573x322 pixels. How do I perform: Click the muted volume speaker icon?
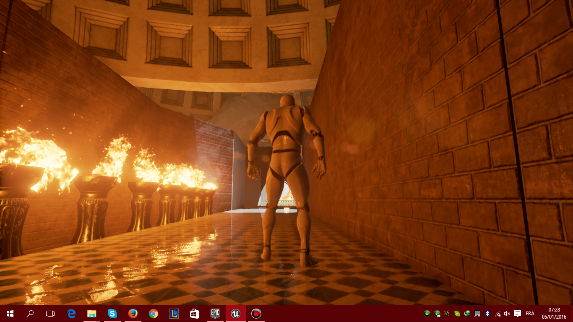tap(507, 314)
